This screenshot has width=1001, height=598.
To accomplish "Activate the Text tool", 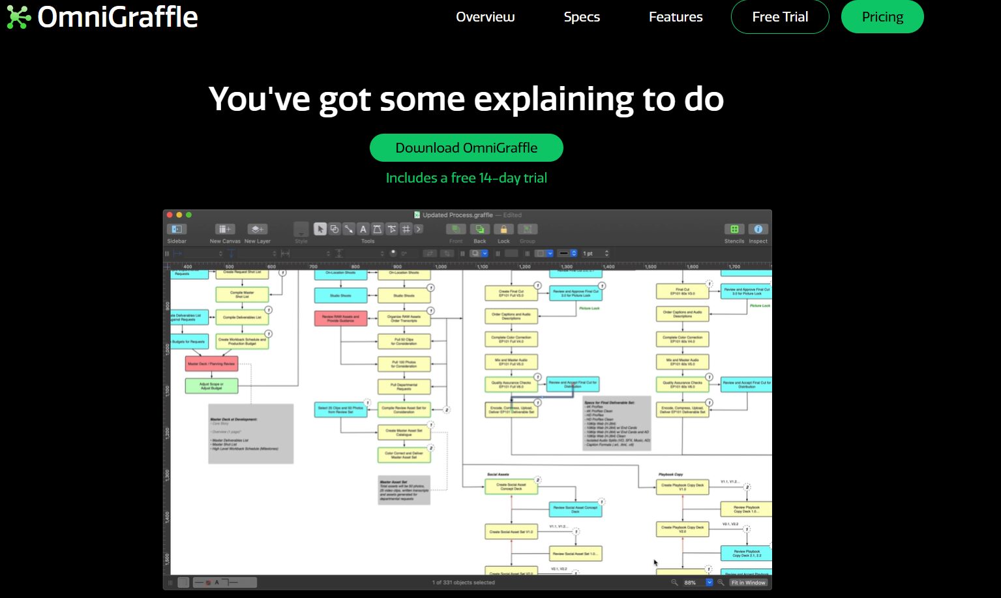I will 363,229.
